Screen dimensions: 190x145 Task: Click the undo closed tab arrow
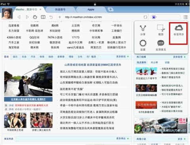51,17
